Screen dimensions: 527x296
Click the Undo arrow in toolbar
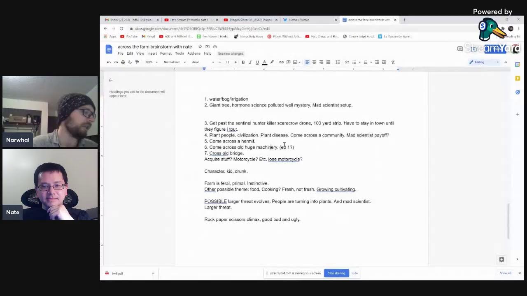(x=109, y=62)
